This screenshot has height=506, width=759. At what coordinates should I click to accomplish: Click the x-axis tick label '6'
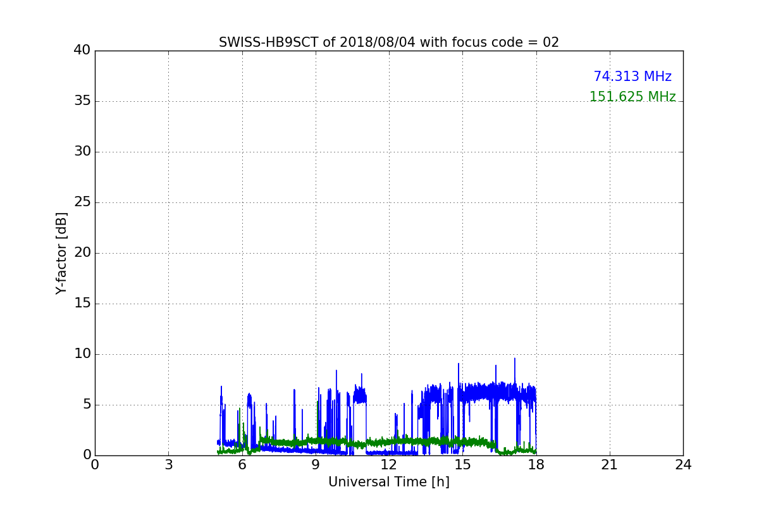point(242,465)
